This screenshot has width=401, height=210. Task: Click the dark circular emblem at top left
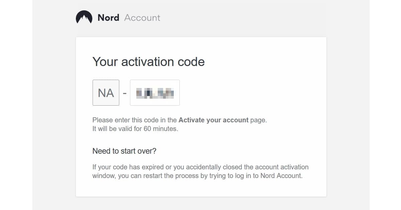84,17
